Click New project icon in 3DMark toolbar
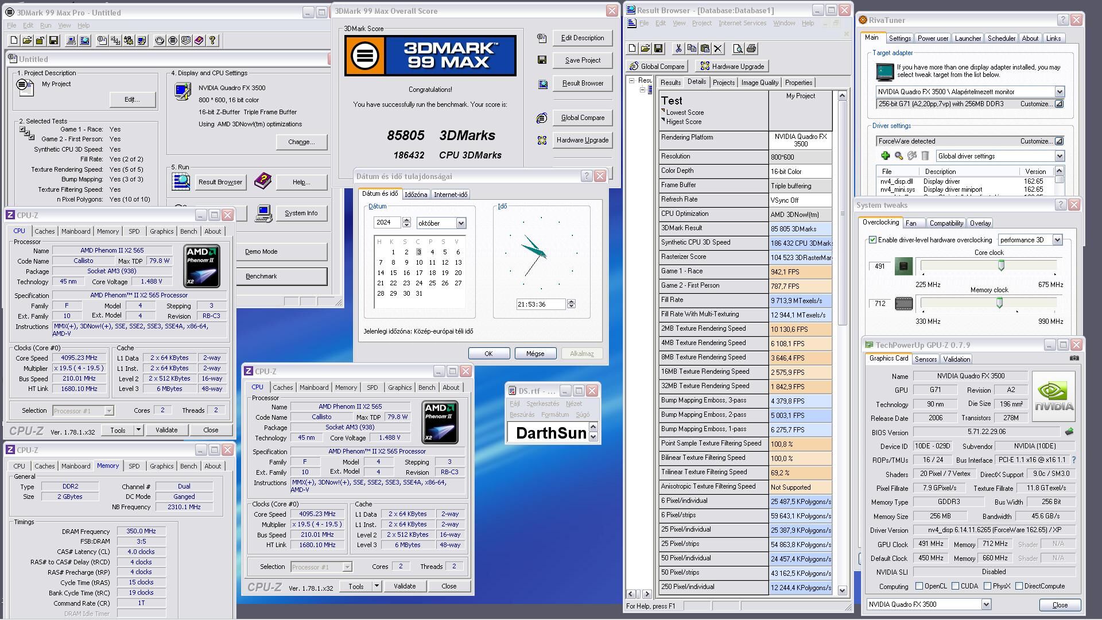The width and height of the screenshot is (1102, 620). click(14, 40)
